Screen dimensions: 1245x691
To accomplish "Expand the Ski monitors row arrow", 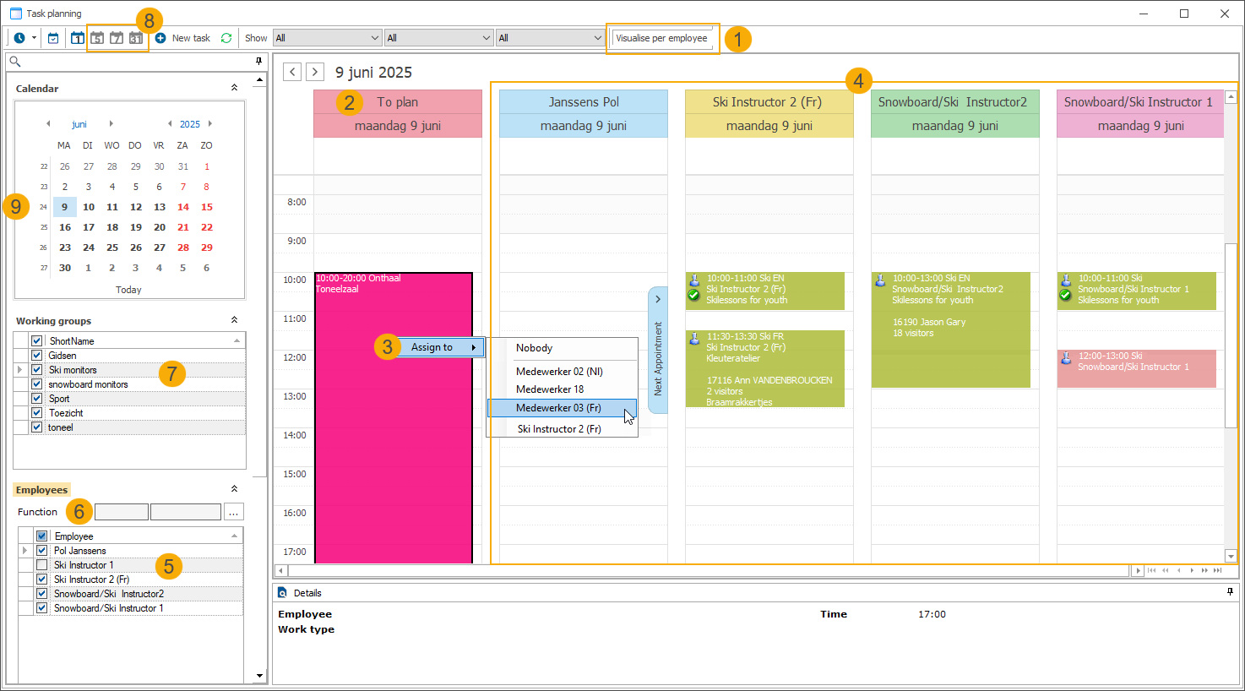I will (19, 370).
